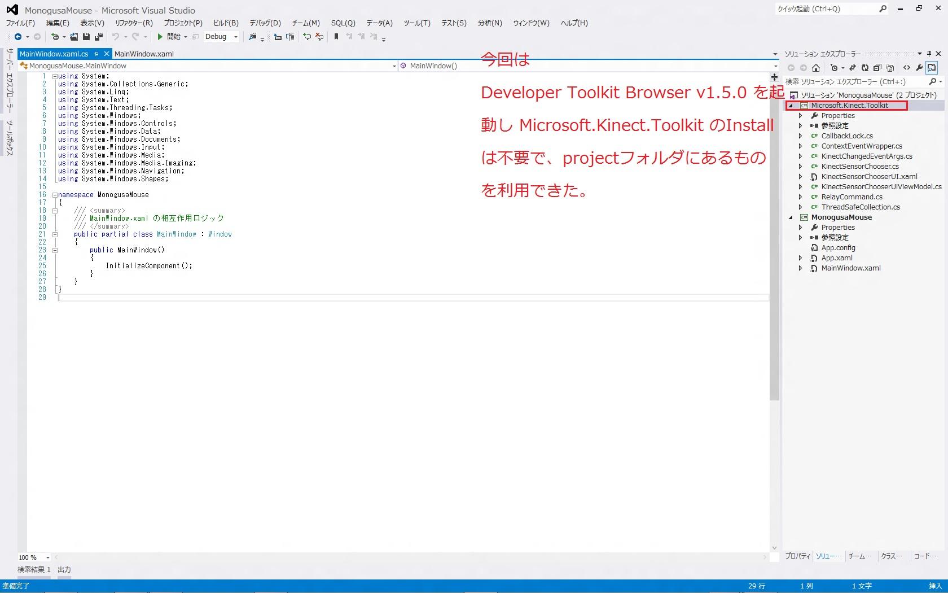948x593 pixels.
Task: Collapse the MonogusaMouse project node
Action: coord(791,217)
